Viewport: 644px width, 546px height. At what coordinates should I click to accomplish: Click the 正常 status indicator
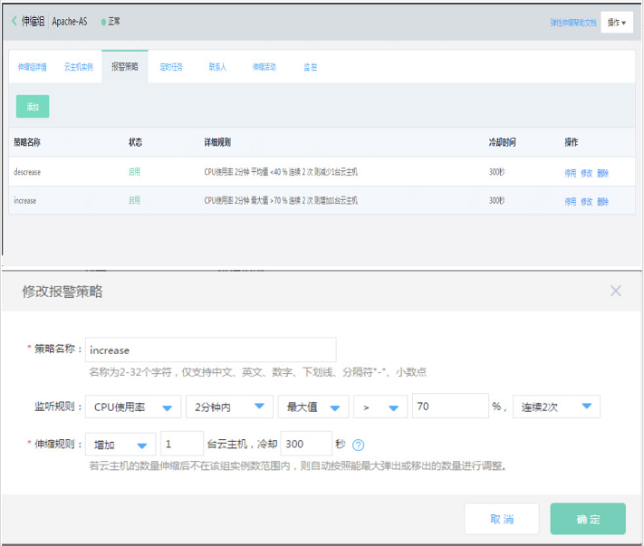pyautogui.click(x=111, y=22)
